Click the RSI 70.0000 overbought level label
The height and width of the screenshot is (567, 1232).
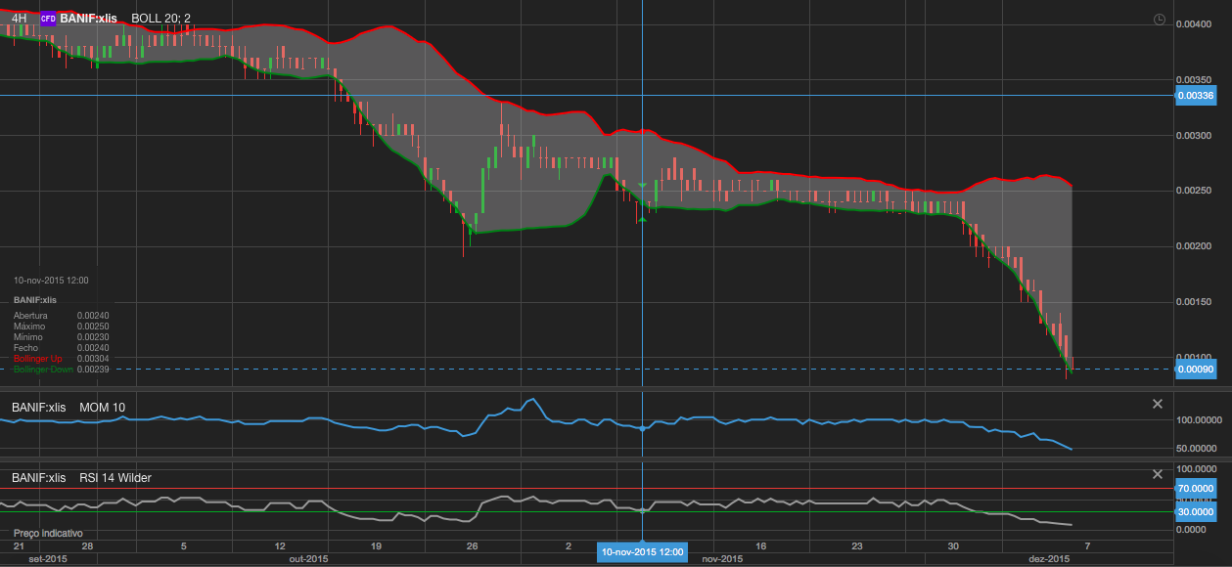click(1195, 489)
